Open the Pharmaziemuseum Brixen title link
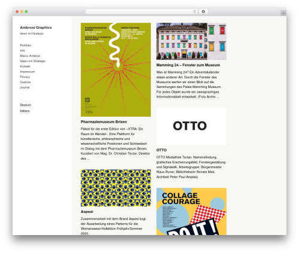 pos(104,122)
